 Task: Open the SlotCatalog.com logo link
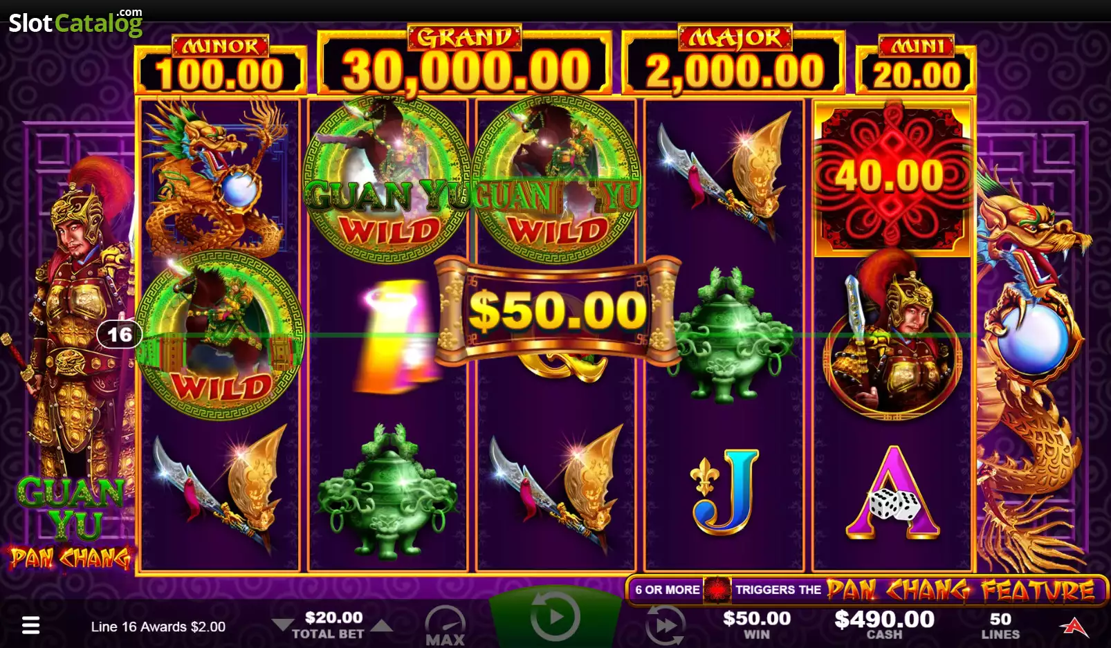coord(75,22)
